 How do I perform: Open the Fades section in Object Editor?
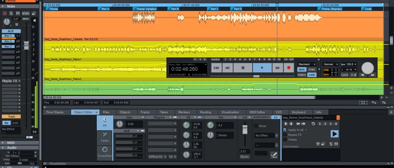[x=105, y=137]
